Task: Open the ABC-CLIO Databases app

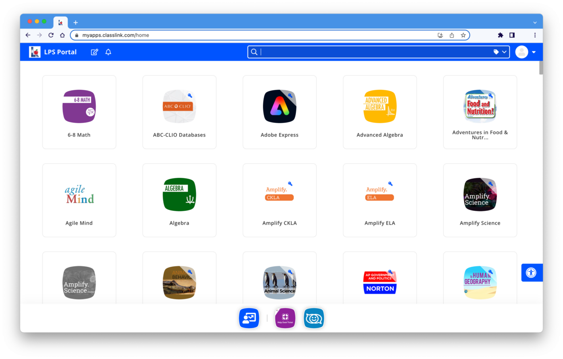Action: [x=179, y=112]
